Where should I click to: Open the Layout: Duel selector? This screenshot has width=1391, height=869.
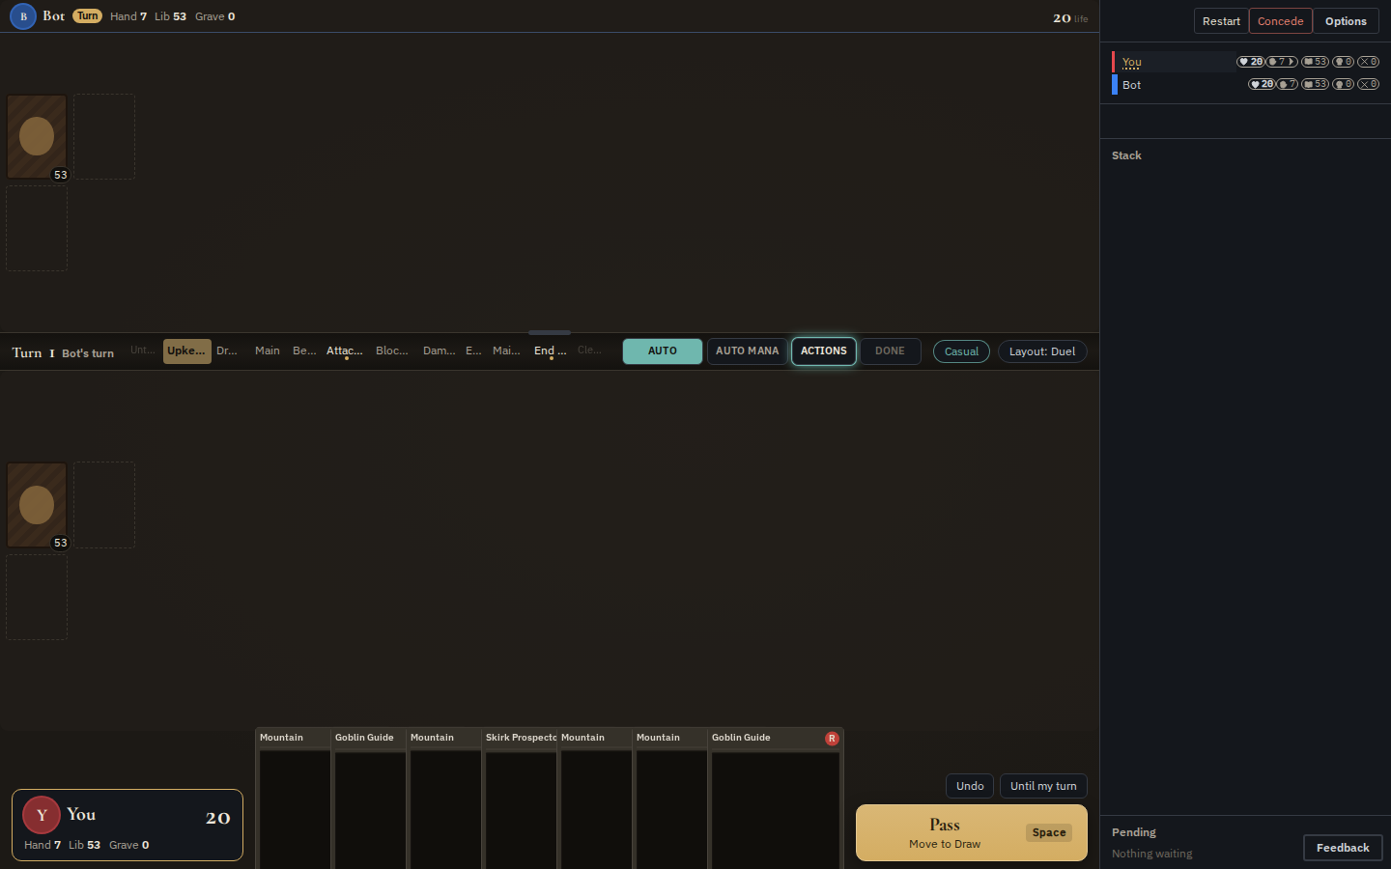(x=1042, y=351)
